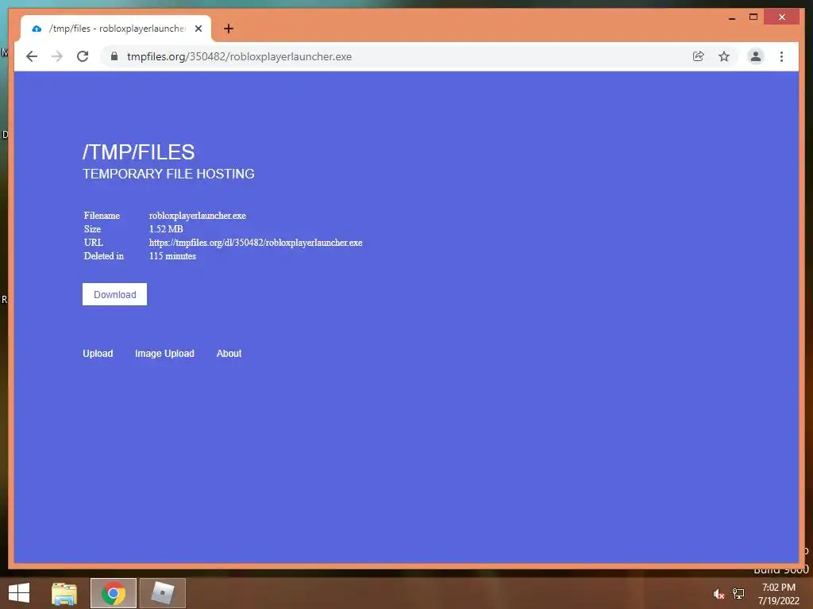Click the Chrome taskbar icon
The height and width of the screenshot is (609, 813).
113,593
